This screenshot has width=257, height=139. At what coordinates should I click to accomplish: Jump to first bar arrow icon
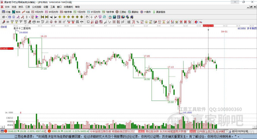[x=42, y=17]
